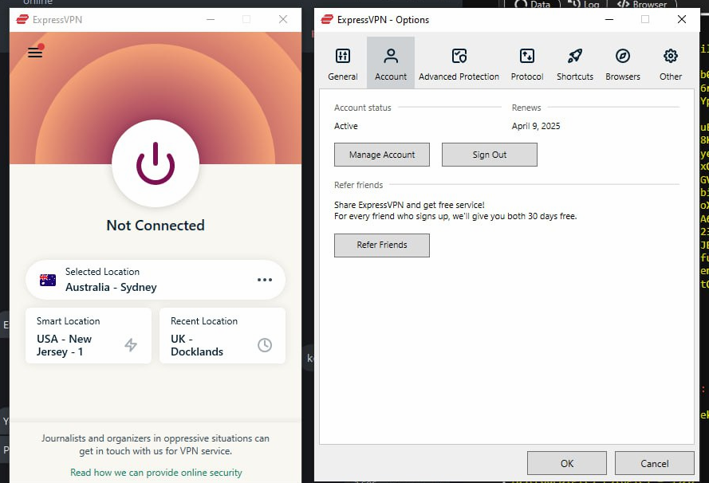Open 'Read how we can provide online security' link
Screen dimensions: 709x483
[156, 473]
